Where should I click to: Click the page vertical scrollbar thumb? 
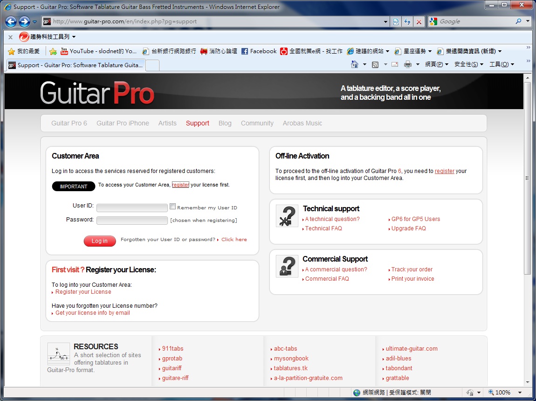pyautogui.click(x=528, y=178)
